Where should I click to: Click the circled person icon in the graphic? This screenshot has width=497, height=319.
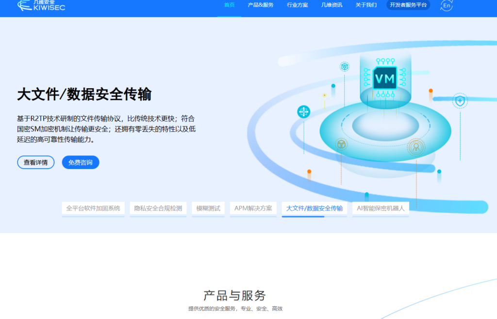416,148
